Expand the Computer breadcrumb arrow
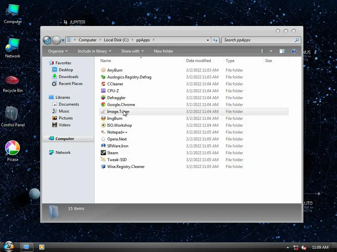The height and width of the screenshot is (252, 337). click(x=100, y=40)
